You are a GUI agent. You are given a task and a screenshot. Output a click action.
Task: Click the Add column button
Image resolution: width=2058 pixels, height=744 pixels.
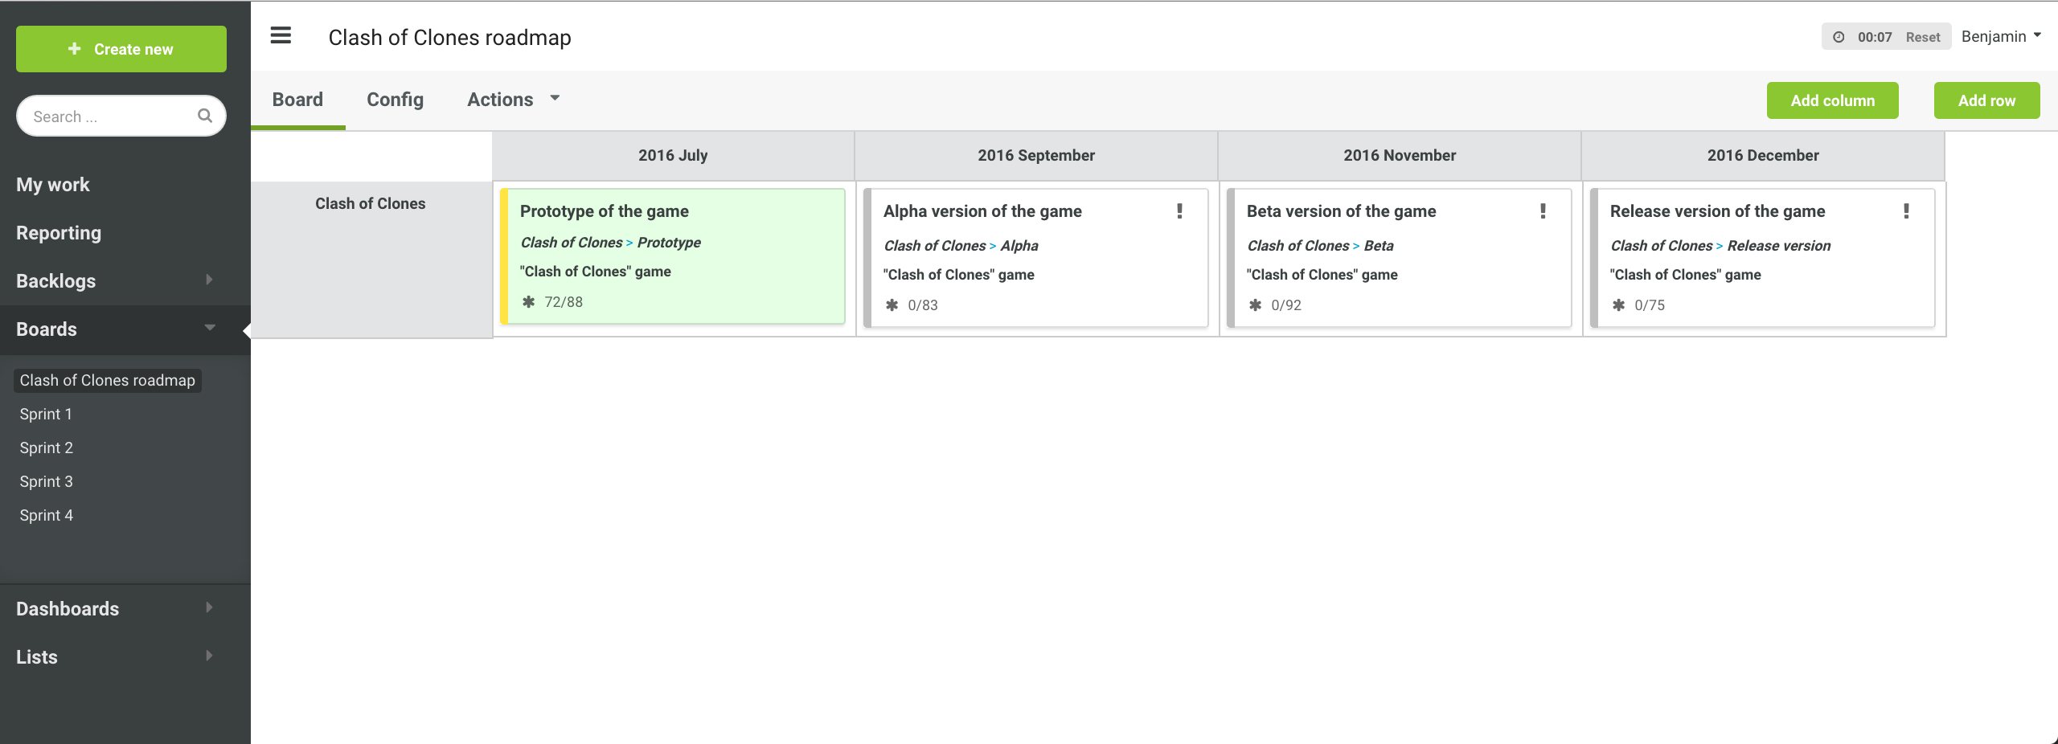point(1832,100)
